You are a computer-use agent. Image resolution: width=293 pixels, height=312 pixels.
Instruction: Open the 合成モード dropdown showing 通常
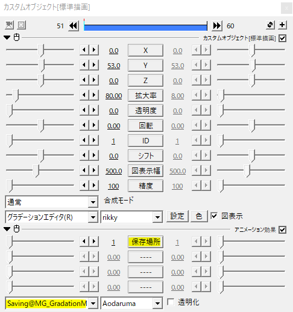(52, 202)
